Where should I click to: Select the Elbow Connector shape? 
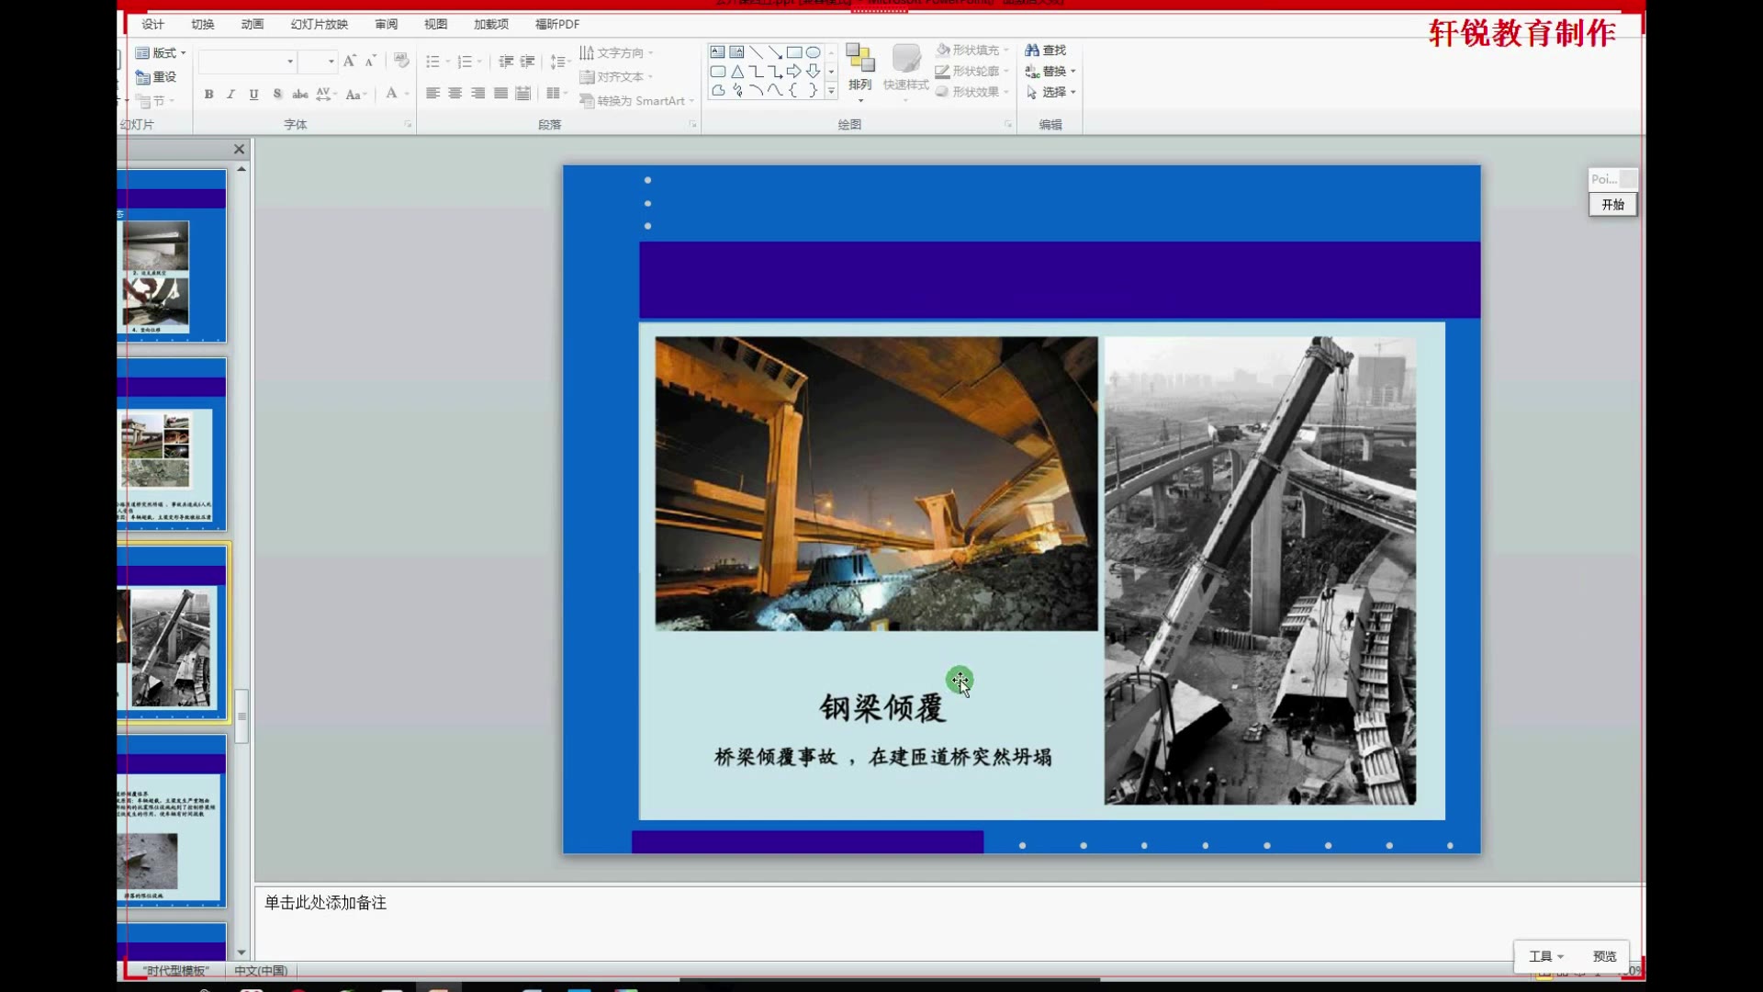[x=756, y=72]
